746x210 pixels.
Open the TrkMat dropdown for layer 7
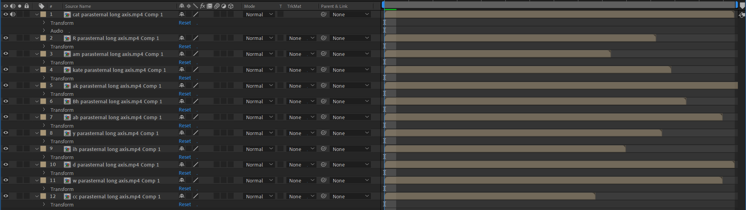tap(301, 117)
